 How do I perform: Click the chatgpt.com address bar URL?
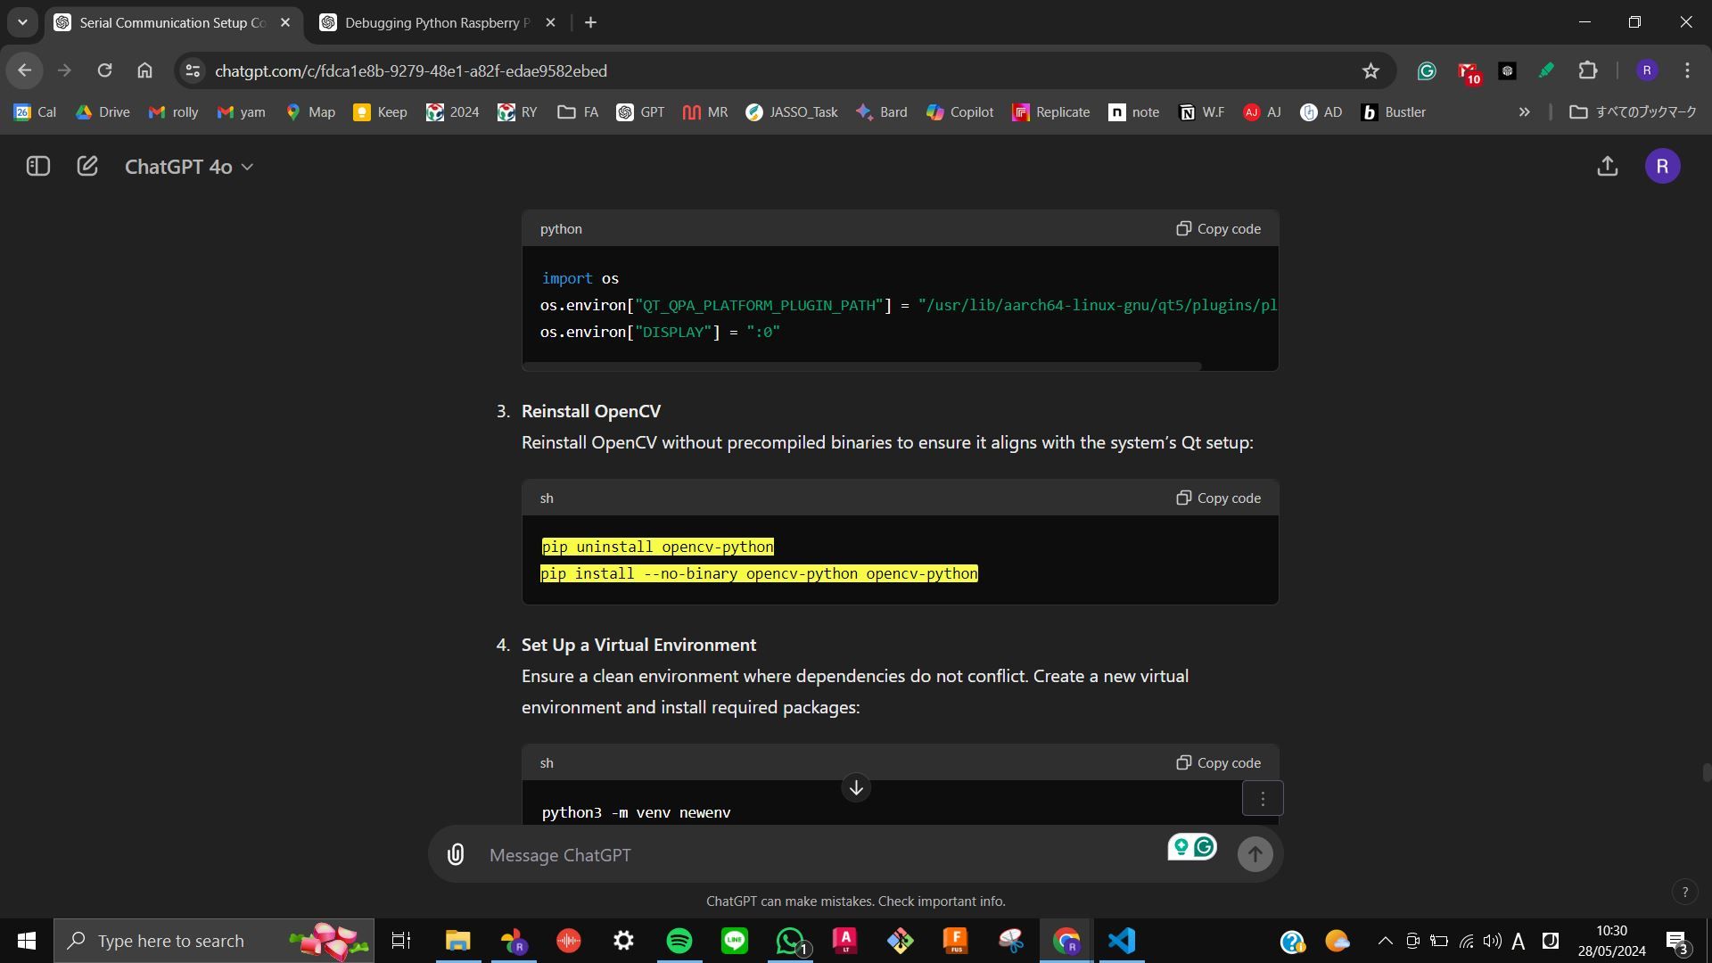click(411, 71)
